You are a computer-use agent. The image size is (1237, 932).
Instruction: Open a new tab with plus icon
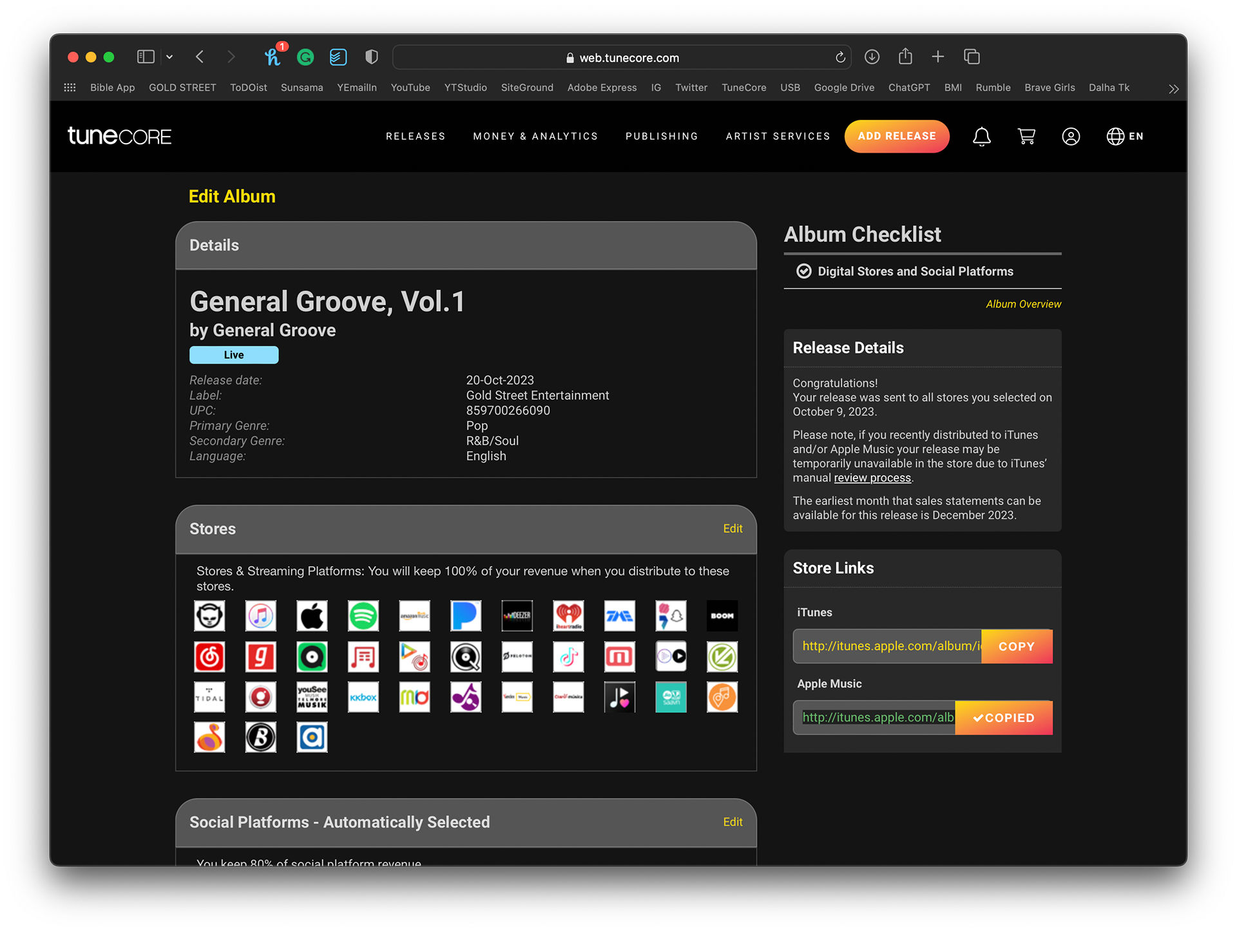pos(938,57)
